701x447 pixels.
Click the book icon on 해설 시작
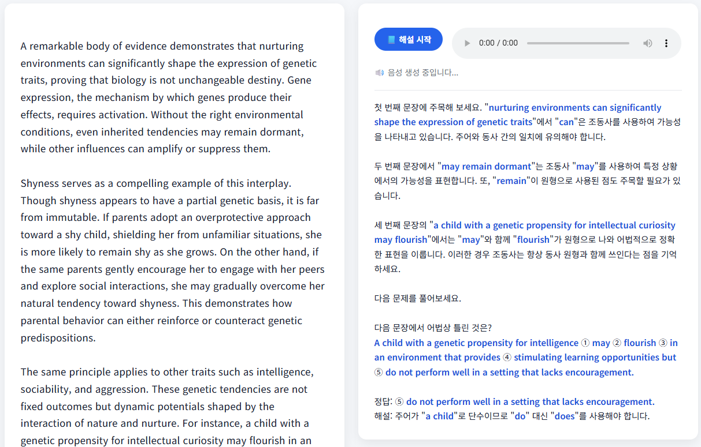tap(391, 40)
